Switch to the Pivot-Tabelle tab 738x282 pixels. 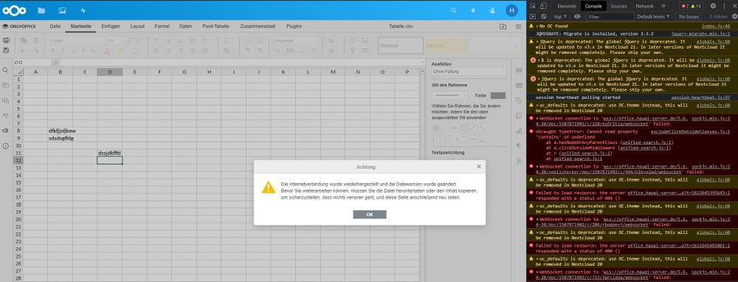(215, 27)
